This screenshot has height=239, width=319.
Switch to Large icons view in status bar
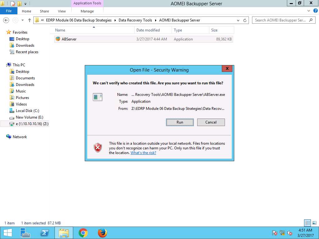click(314, 223)
